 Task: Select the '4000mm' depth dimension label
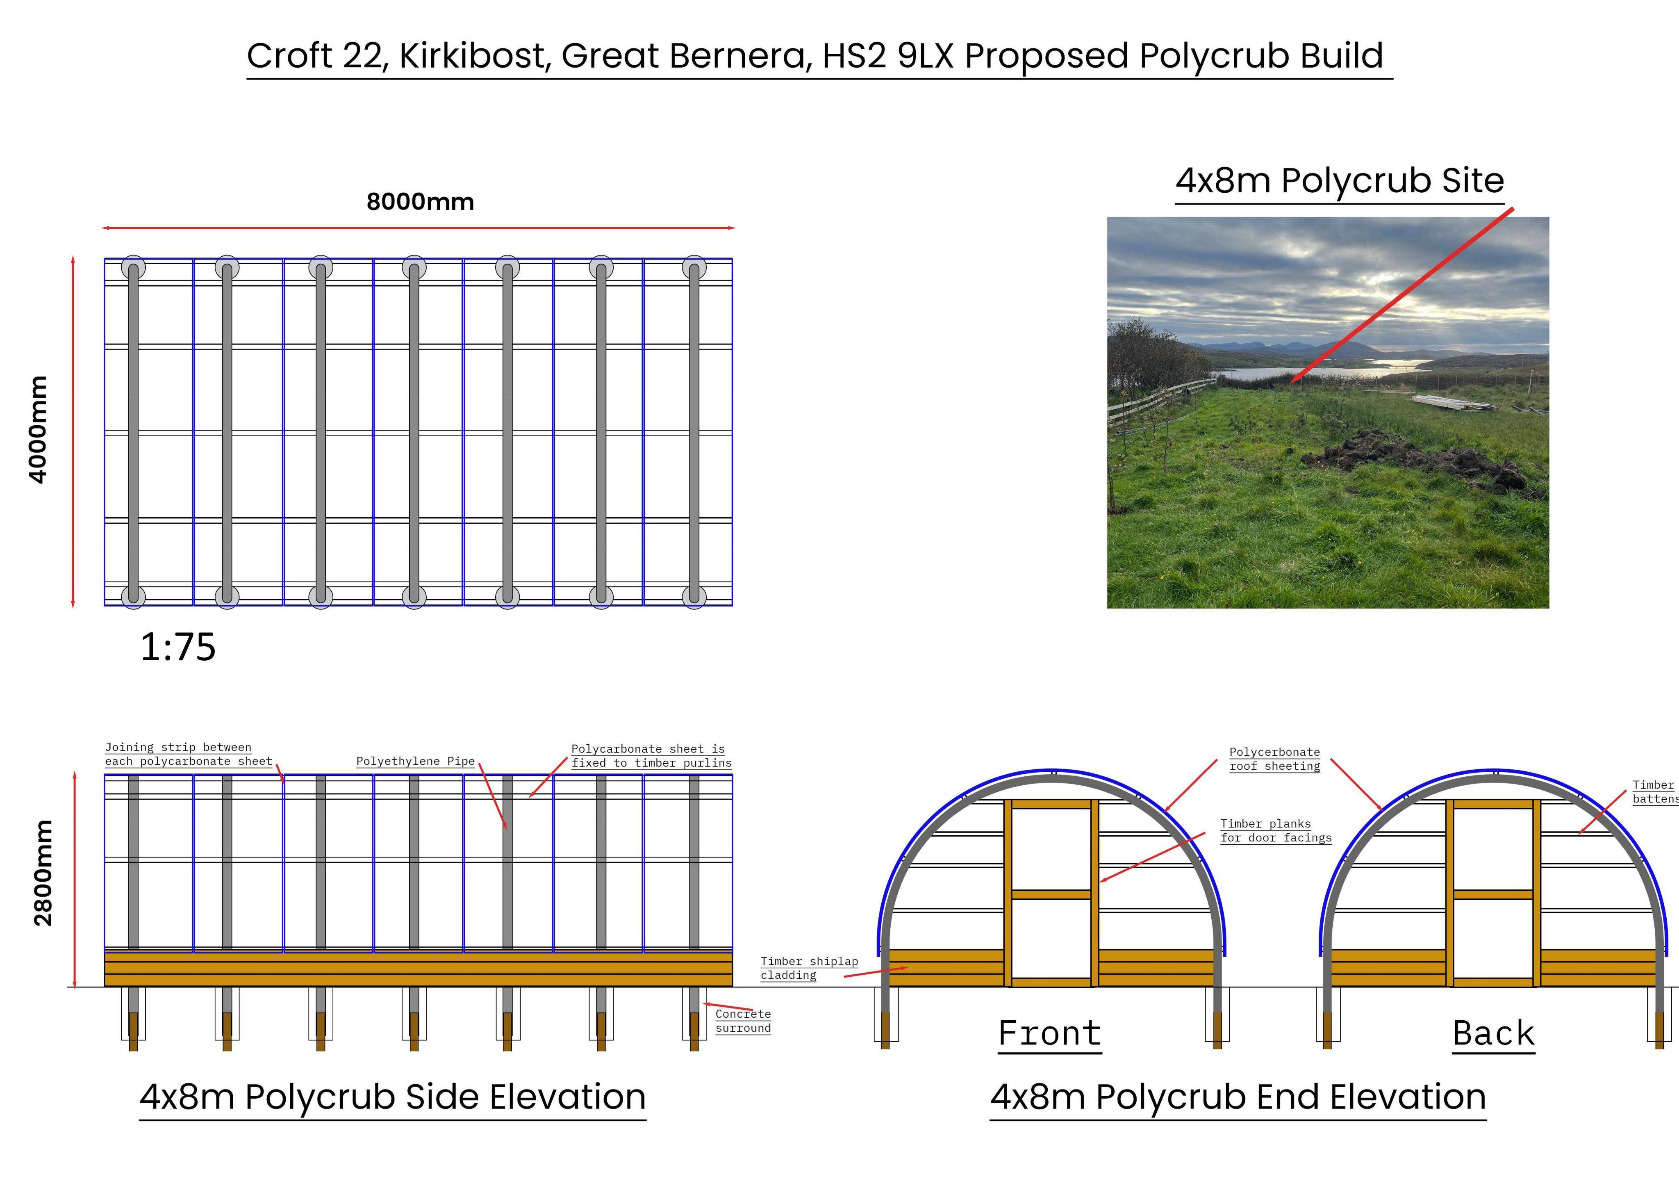click(x=38, y=429)
